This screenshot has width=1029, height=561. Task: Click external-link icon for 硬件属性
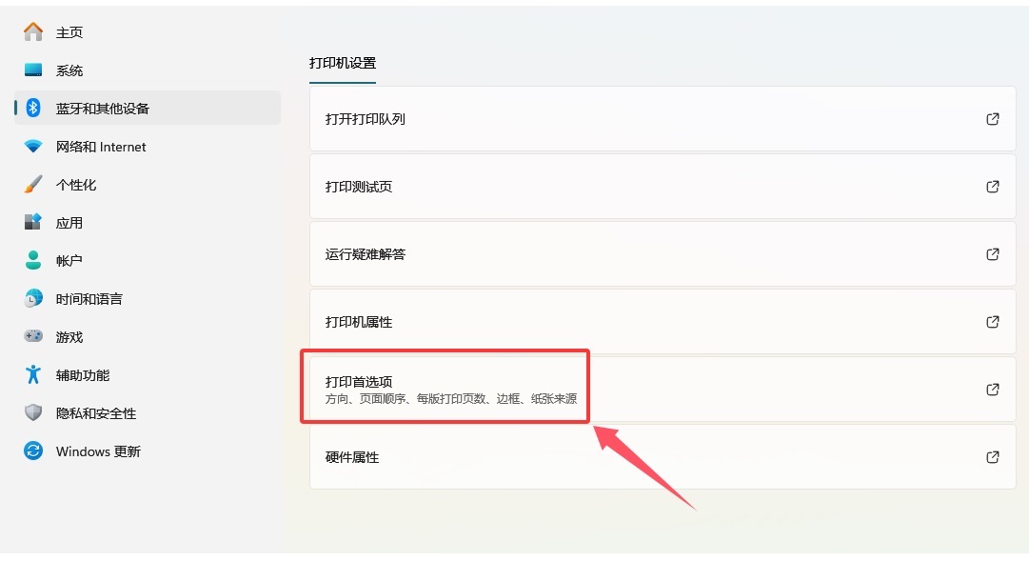(x=992, y=457)
